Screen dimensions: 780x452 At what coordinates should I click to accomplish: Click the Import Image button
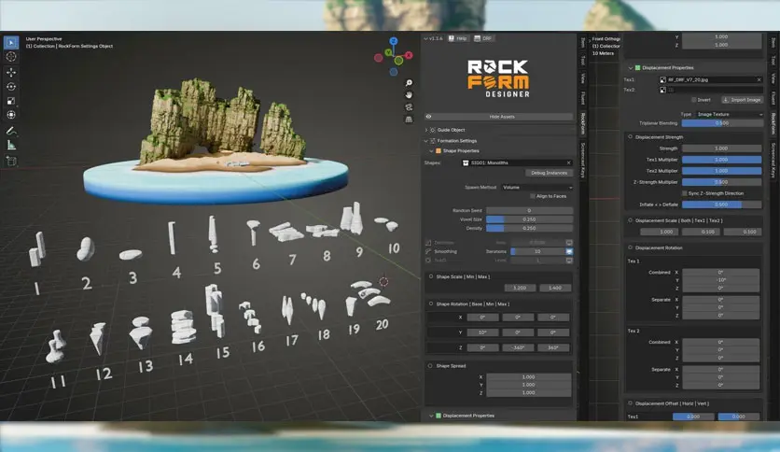point(742,100)
